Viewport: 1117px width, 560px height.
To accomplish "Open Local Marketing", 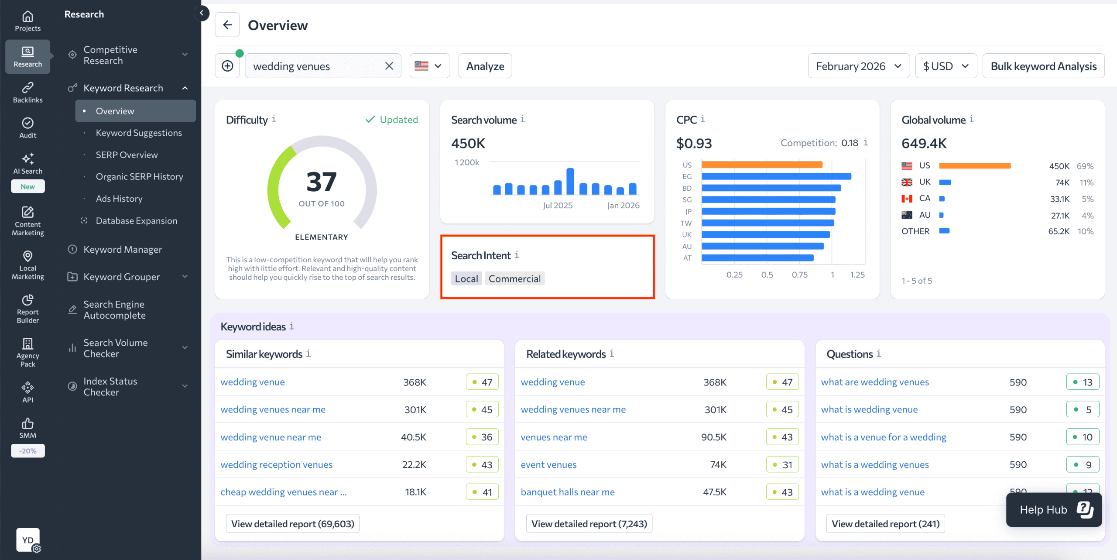I will pos(27,265).
